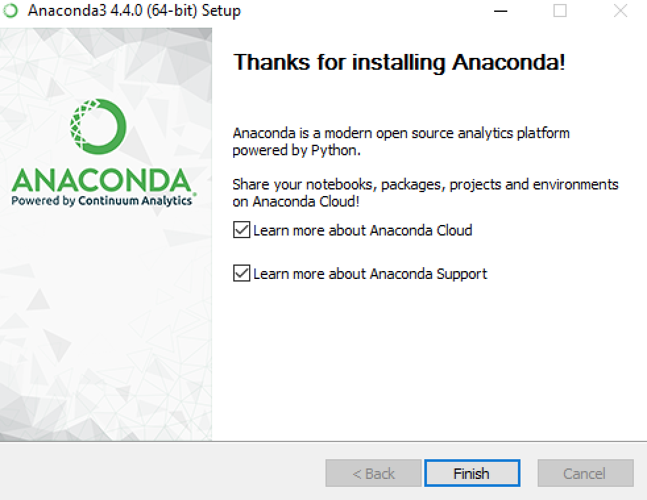Minimize the Anaconda3 Setup window
This screenshot has width=647, height=500.
tap(501, 11)
